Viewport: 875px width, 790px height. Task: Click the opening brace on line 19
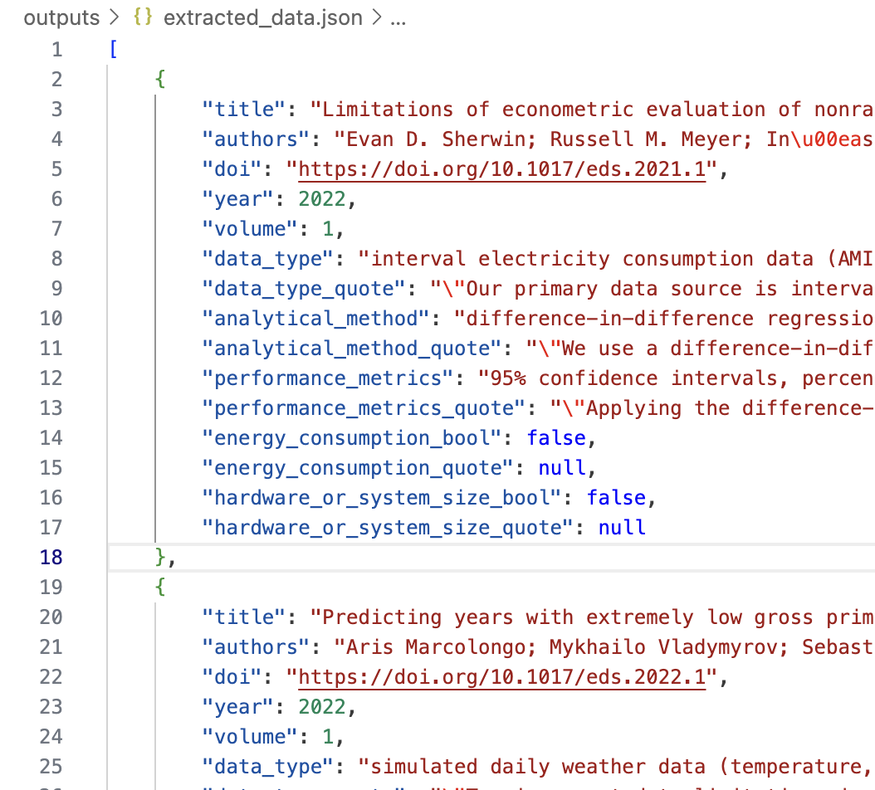[160, 587]
